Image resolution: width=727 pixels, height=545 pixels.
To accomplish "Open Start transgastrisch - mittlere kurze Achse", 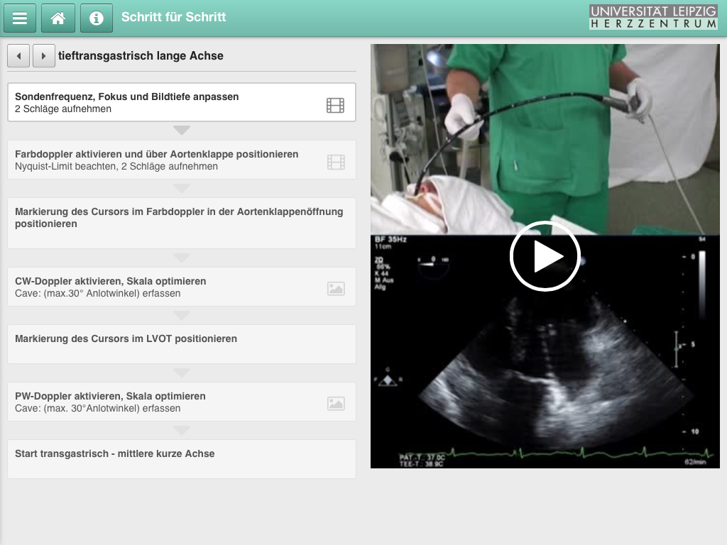I will click(182, 459).
